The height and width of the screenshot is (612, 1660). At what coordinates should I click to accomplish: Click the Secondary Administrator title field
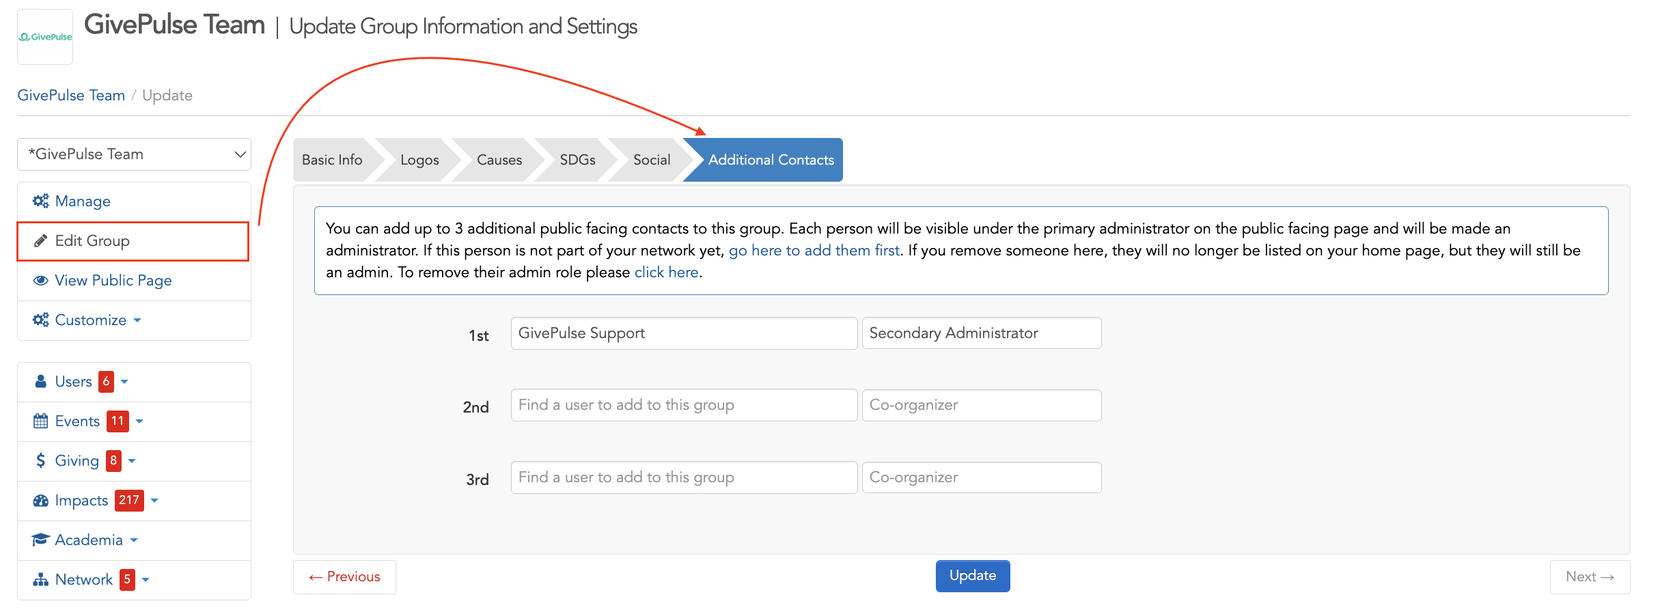coord(982,333)
